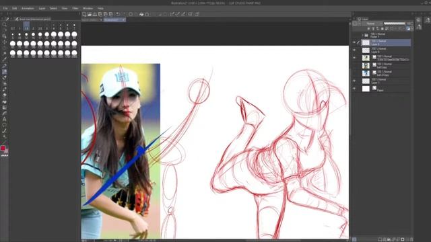Click the transparent color swatch below the colors
The height and width of the screenshot is (242, 431).
pos(5,155)
